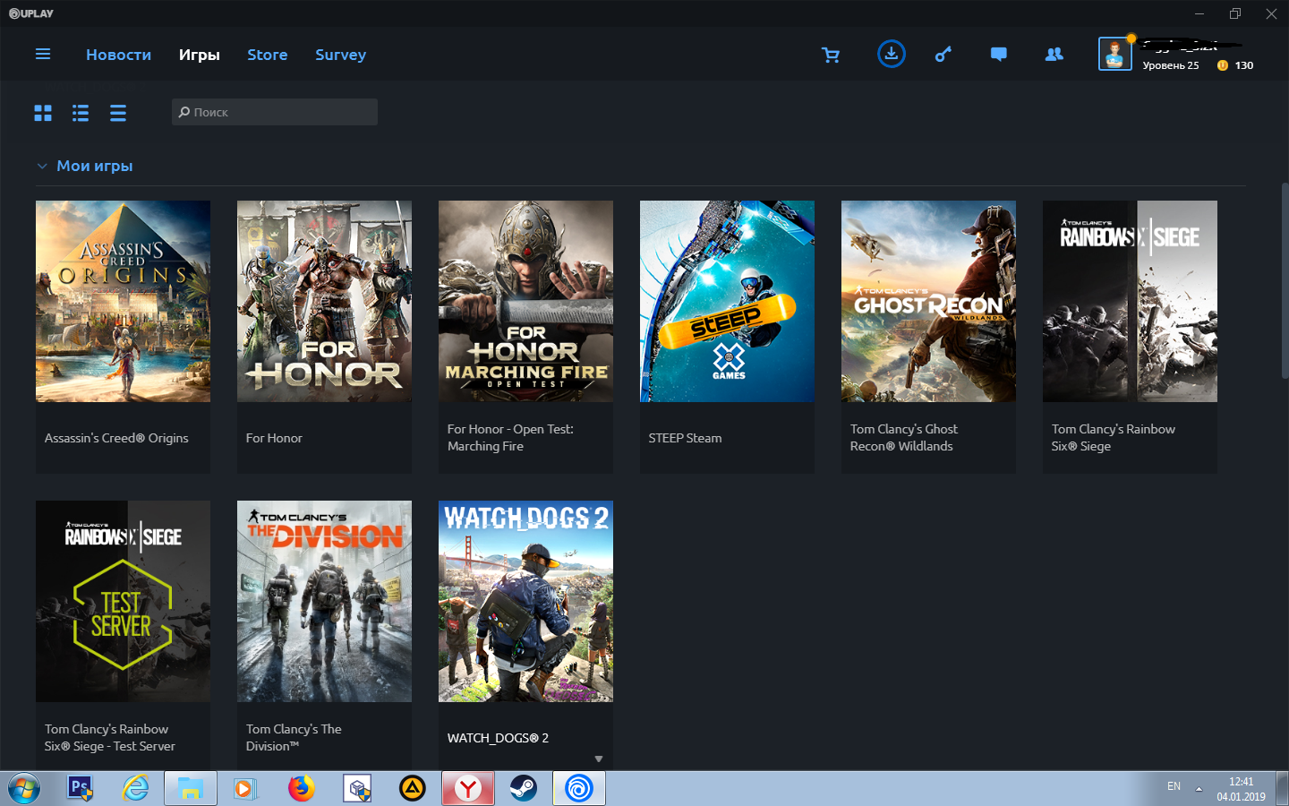Click the Uplay taskbar icon
Image resolution: width=1289 pixels, height=806 pixels.
point(579,789)
